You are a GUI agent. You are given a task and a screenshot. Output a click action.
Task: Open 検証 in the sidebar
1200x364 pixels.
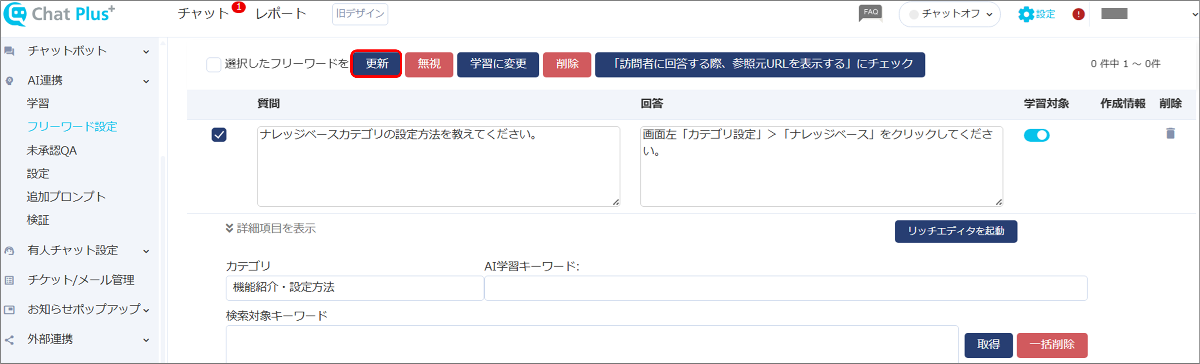[x=38, y=220]
